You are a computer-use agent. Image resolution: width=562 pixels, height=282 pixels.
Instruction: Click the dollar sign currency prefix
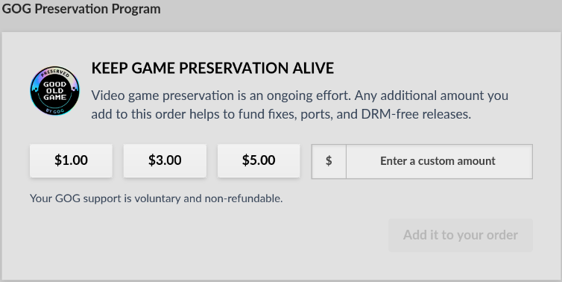click(x=329, y=161)
